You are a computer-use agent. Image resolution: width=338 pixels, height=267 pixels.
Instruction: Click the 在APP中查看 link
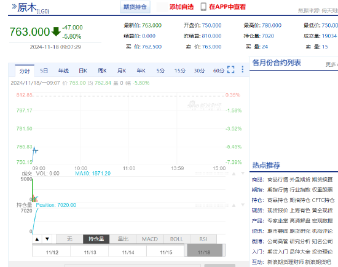click(227, 7)
